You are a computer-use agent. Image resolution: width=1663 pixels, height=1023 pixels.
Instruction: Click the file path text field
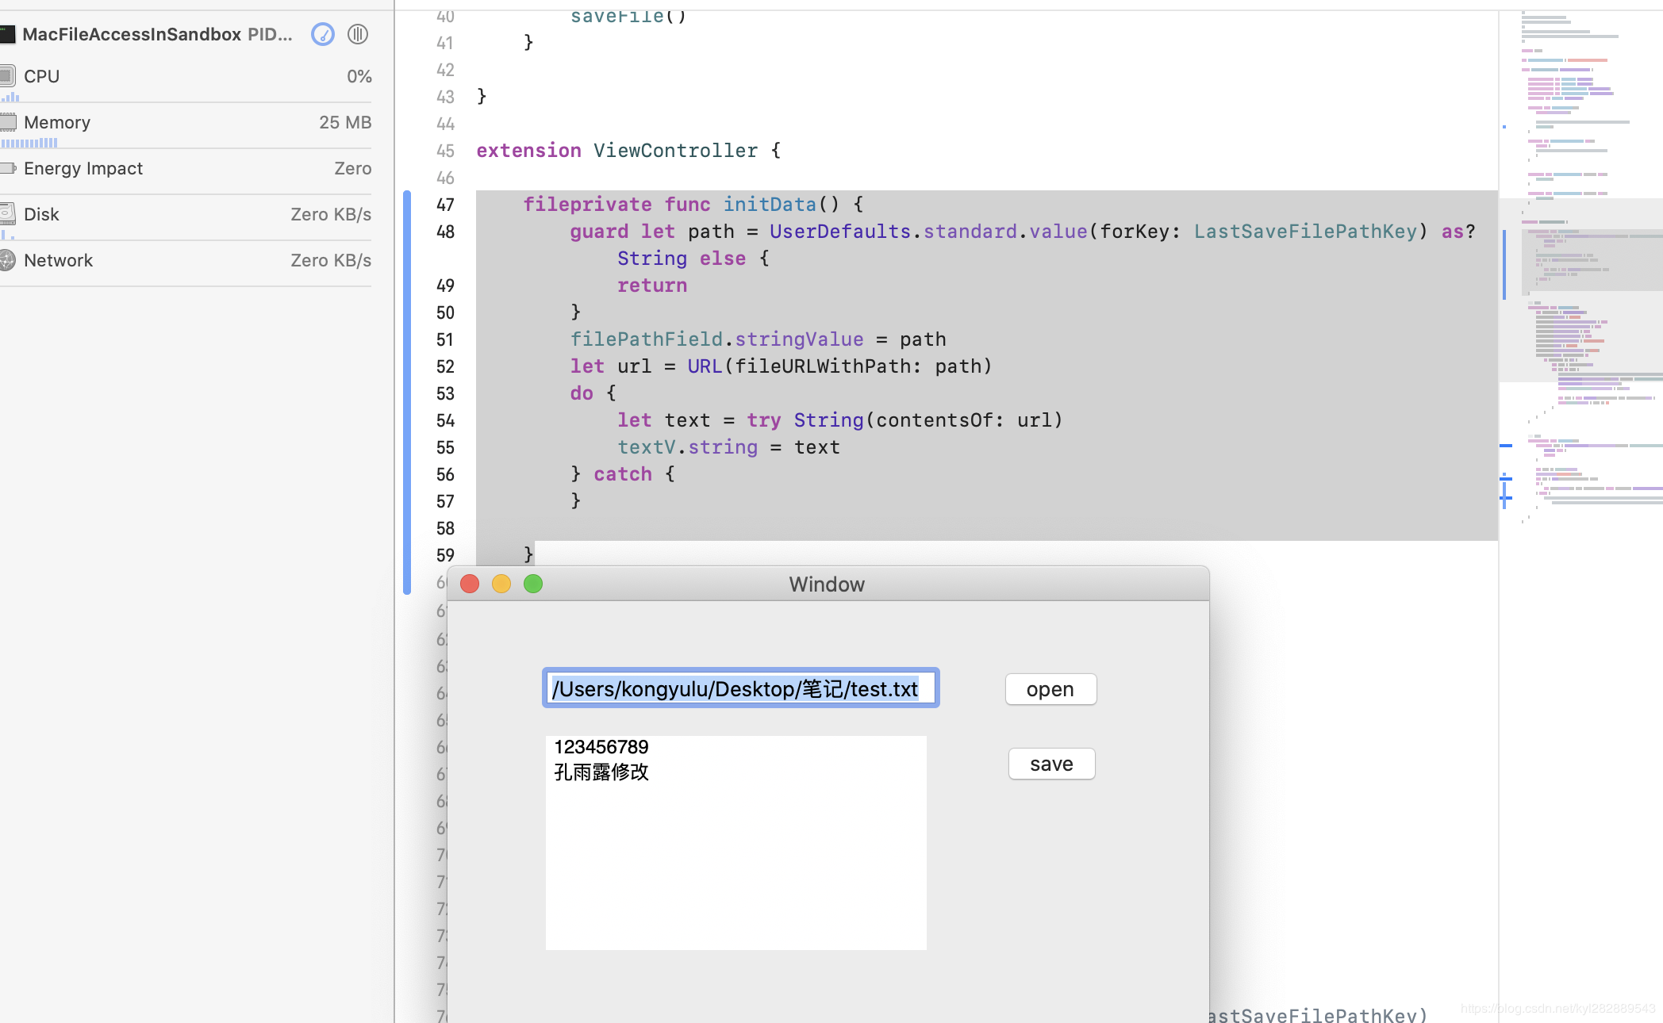[x=739, y=688]
